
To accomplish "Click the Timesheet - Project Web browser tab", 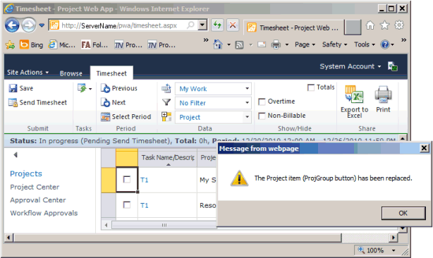I will tap(293, 27).
